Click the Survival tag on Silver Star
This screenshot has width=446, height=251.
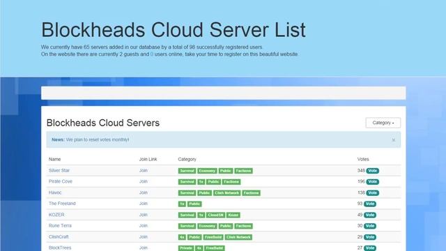coord(187,171)
